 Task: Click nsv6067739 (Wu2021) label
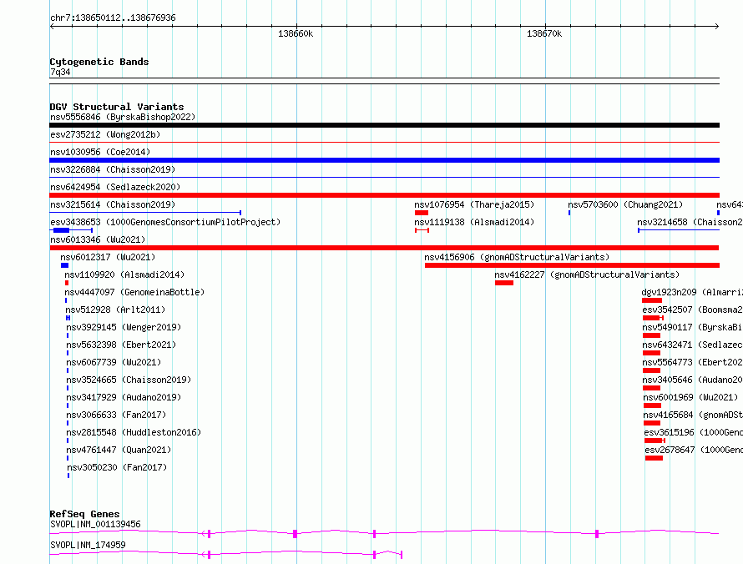click(x=114, y=362)
